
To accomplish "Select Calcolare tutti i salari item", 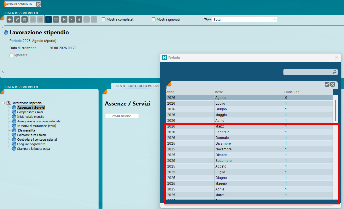I will (x=31, y=135).
